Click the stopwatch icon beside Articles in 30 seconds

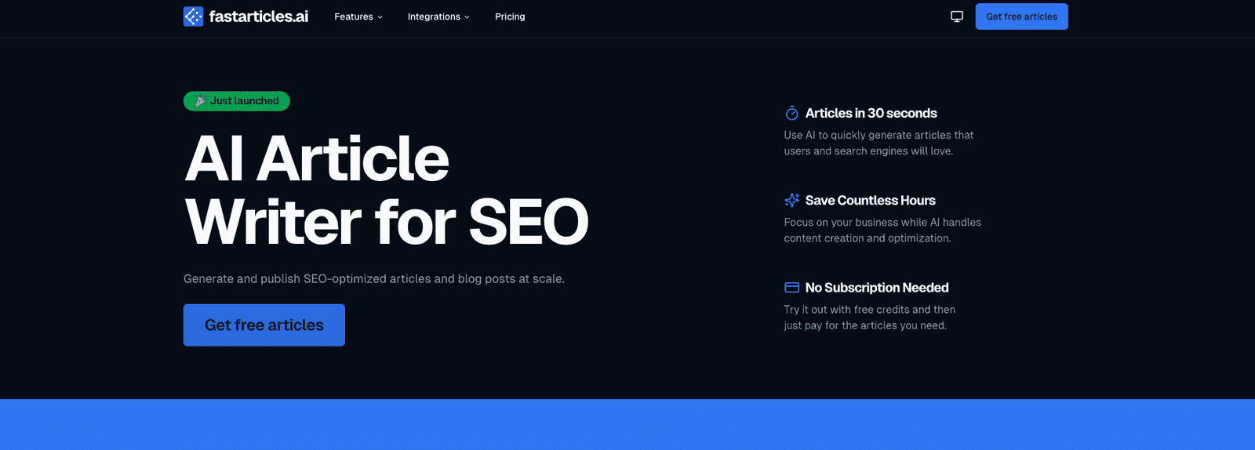pyautogui.click(x=792, y=114)
